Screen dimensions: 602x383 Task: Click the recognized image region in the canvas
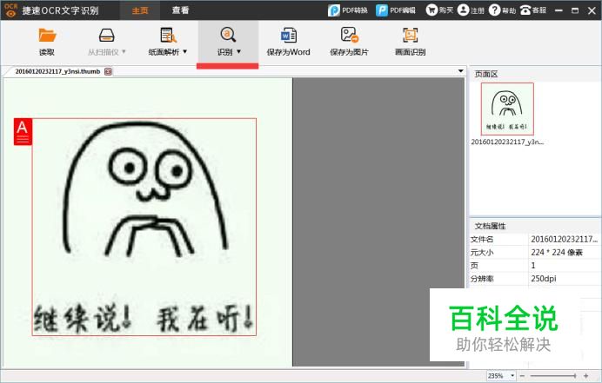144,227
